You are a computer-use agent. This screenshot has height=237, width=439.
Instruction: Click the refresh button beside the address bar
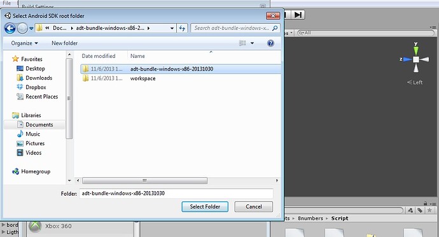click(x=182, y=28)
